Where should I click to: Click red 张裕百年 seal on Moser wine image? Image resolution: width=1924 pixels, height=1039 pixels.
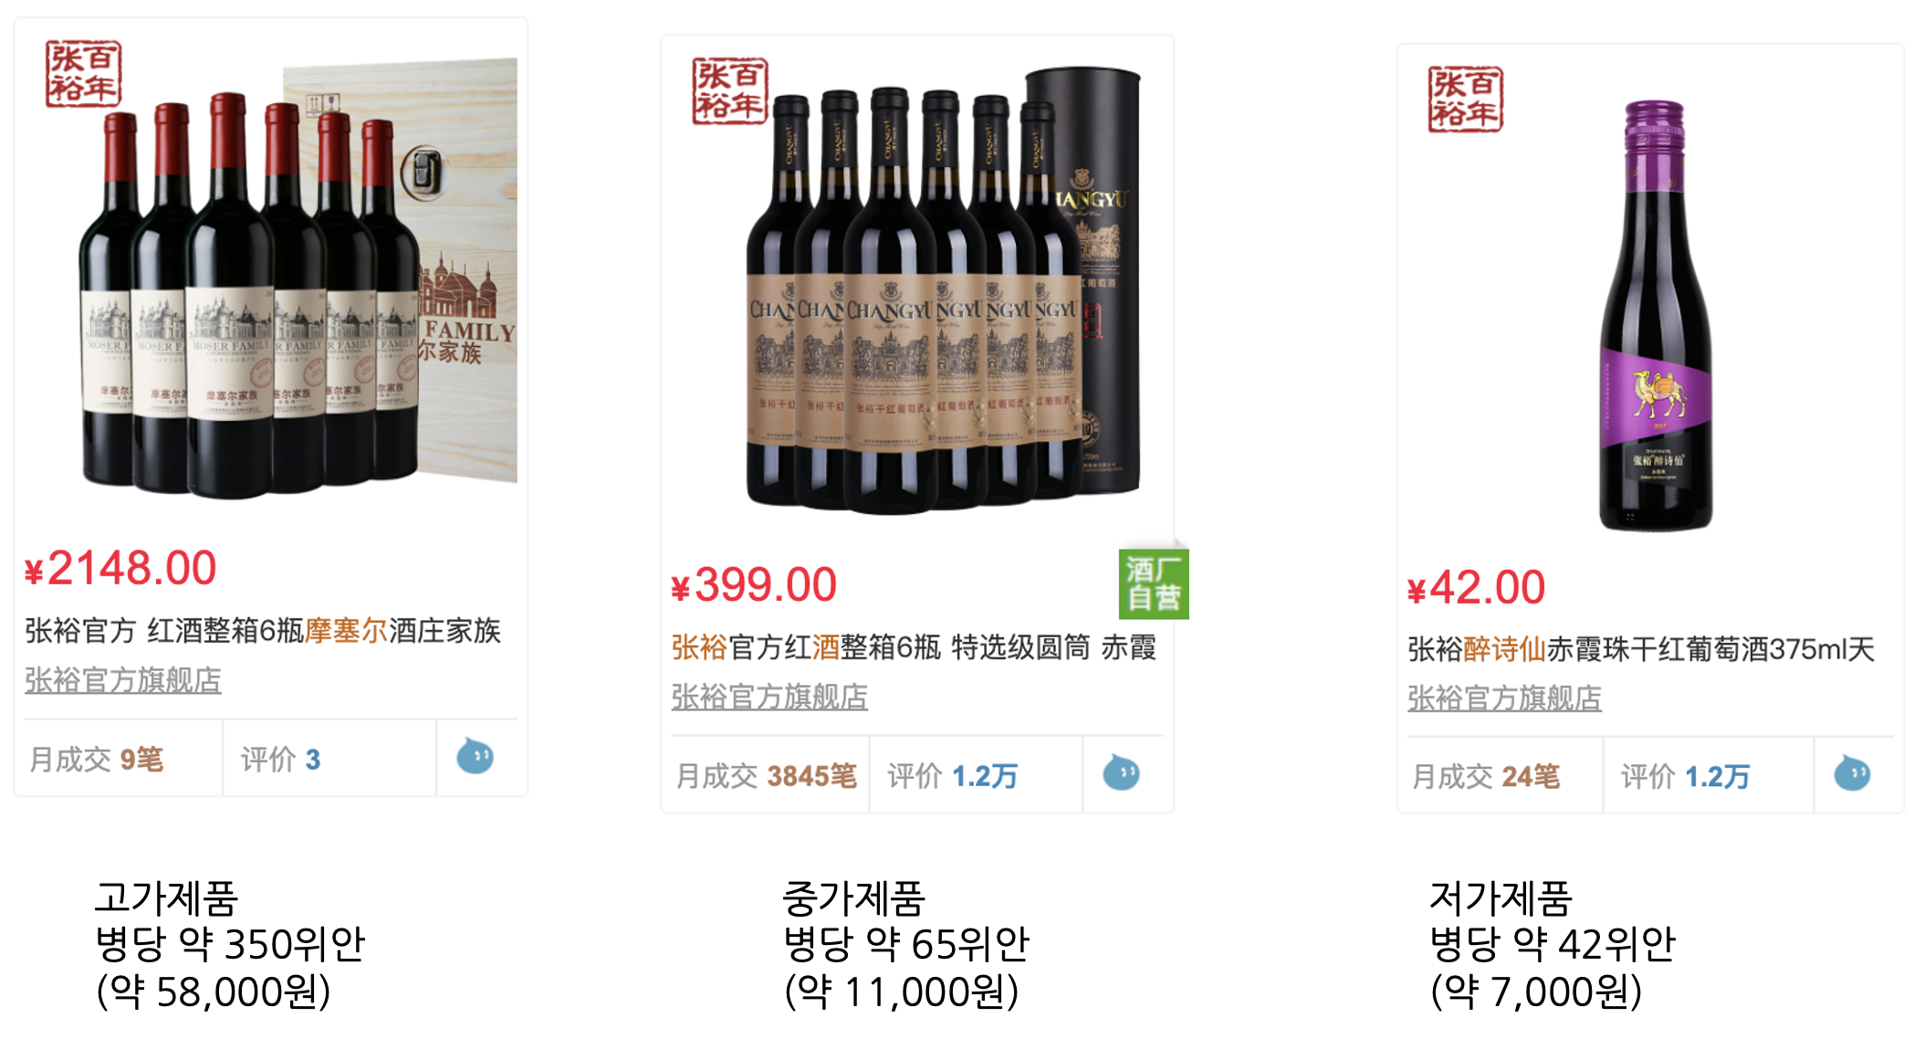pyautogui.click(x=84, y=74)
